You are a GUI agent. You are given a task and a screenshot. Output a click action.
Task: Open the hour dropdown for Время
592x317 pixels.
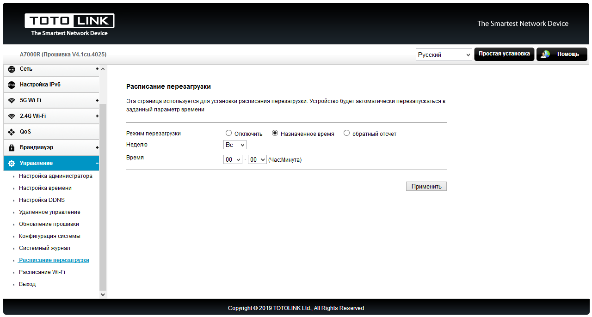tap(233, 159)
